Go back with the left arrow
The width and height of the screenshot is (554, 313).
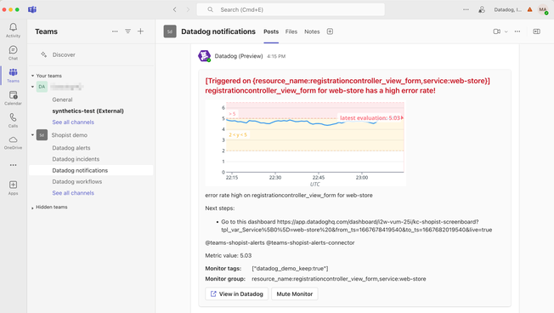pos(174,9)
